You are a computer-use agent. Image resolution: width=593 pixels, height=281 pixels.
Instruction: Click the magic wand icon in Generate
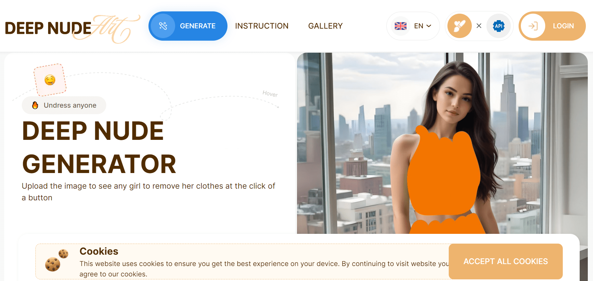point(163,26)
